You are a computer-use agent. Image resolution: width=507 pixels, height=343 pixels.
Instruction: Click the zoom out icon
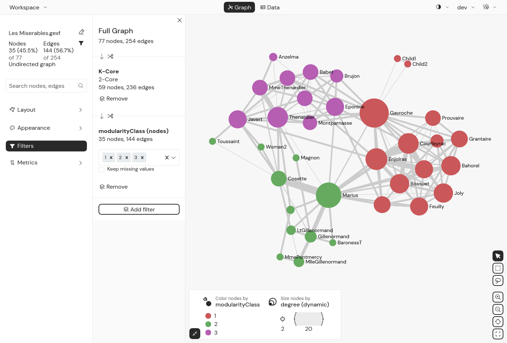(498, 309)
